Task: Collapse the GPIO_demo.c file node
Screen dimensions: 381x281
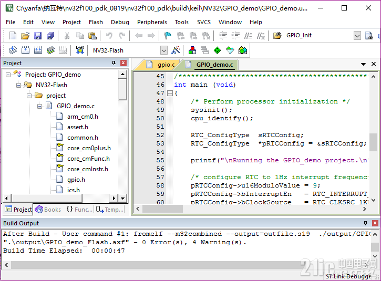Action: 39,106
